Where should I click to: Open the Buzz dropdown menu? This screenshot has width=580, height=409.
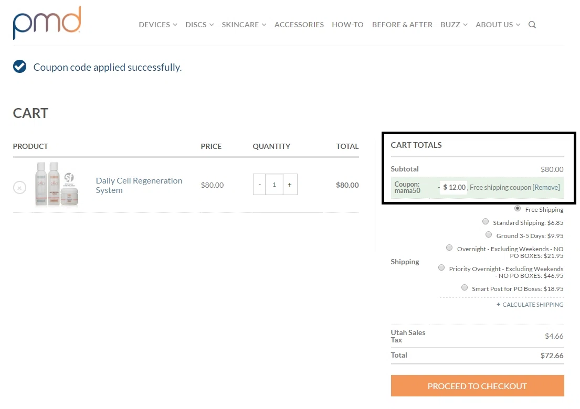pyautogui.click(x=454, y=25)
